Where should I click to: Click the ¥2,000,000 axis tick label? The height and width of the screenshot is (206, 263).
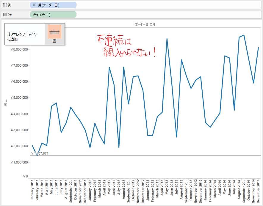point(19,146)
